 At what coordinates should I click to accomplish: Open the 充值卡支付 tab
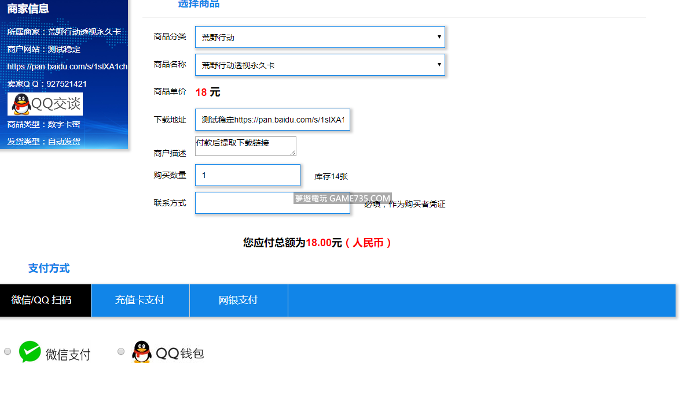[140, 300]
